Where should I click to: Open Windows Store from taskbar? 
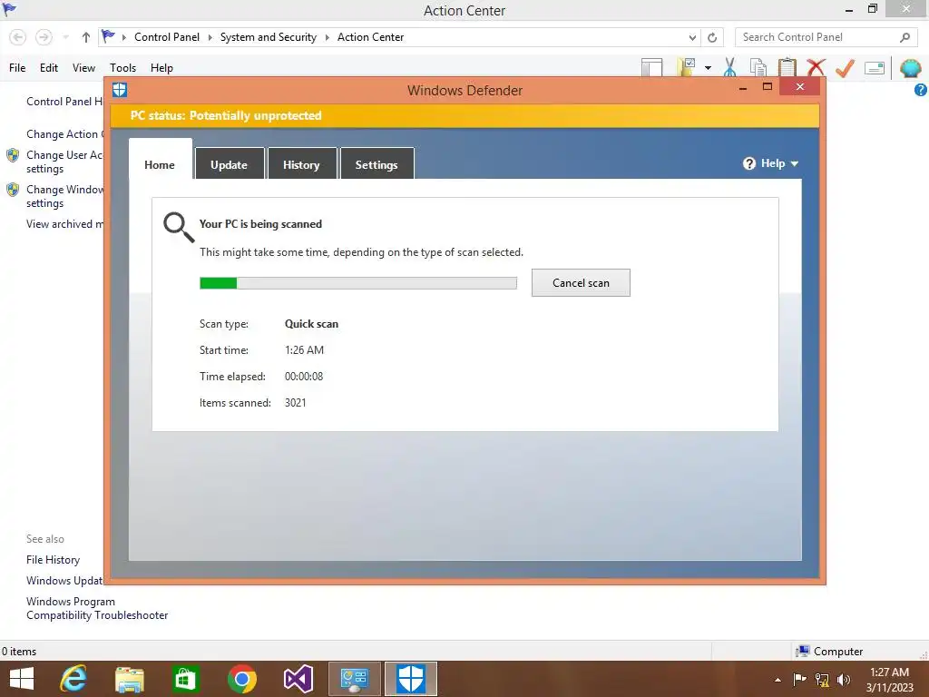click(185, 679)
